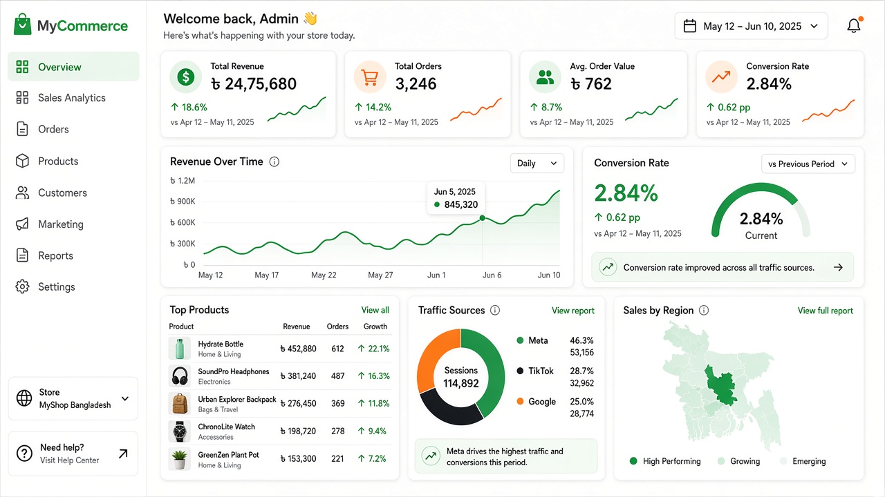
Task: Open the May 12 – Jun 10 date range picker
Action: (x=751, y=26)
